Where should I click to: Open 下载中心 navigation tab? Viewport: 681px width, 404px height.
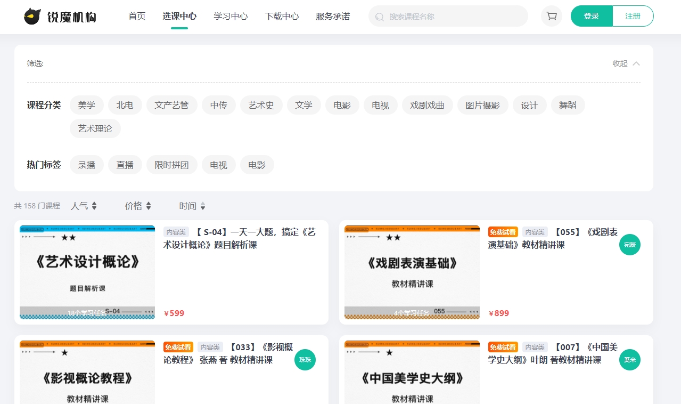tap(282, 16)
